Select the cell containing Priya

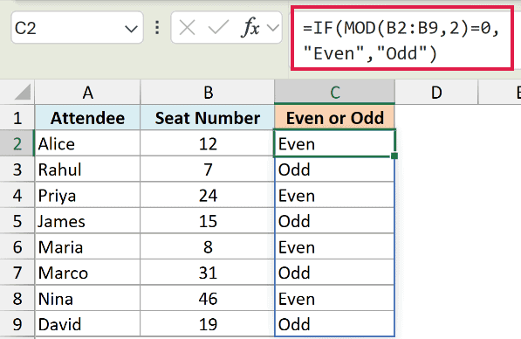(88, 196)
